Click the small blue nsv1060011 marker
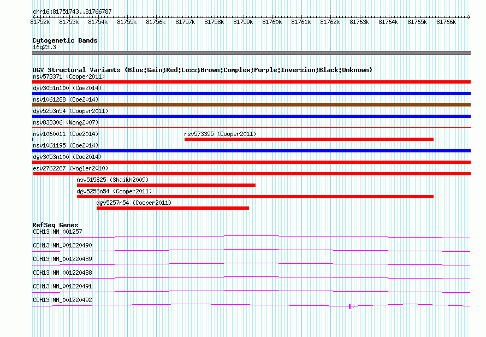This screenshot has width=486, height=337. click(x=33, y=139)
